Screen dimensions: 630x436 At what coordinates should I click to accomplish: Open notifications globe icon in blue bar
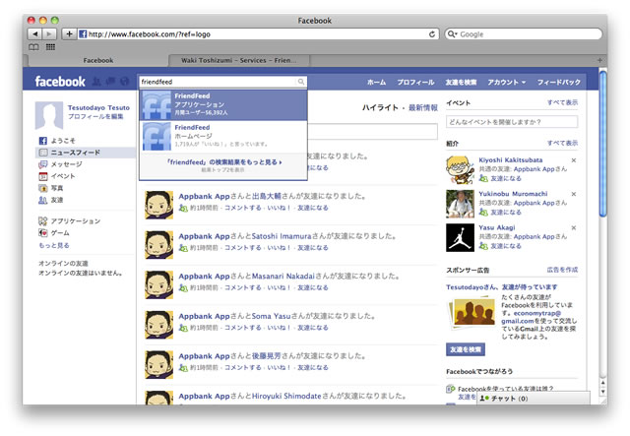[125, 82]
